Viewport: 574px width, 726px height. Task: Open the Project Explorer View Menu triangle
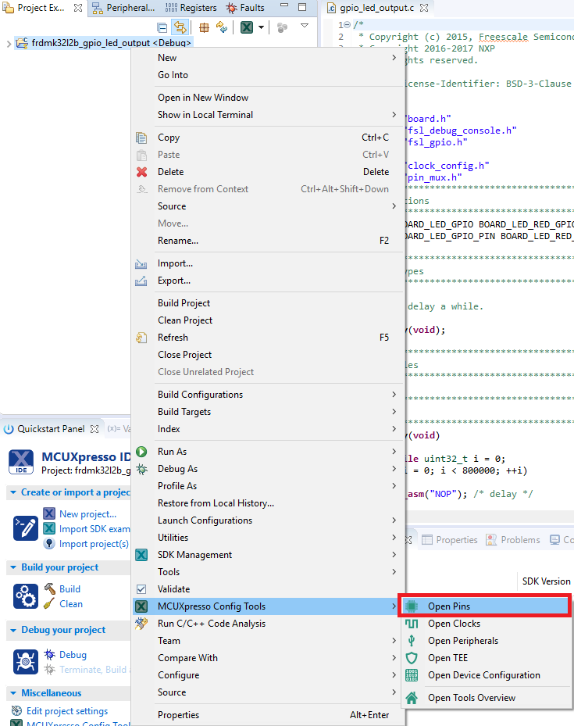[305, 27]
